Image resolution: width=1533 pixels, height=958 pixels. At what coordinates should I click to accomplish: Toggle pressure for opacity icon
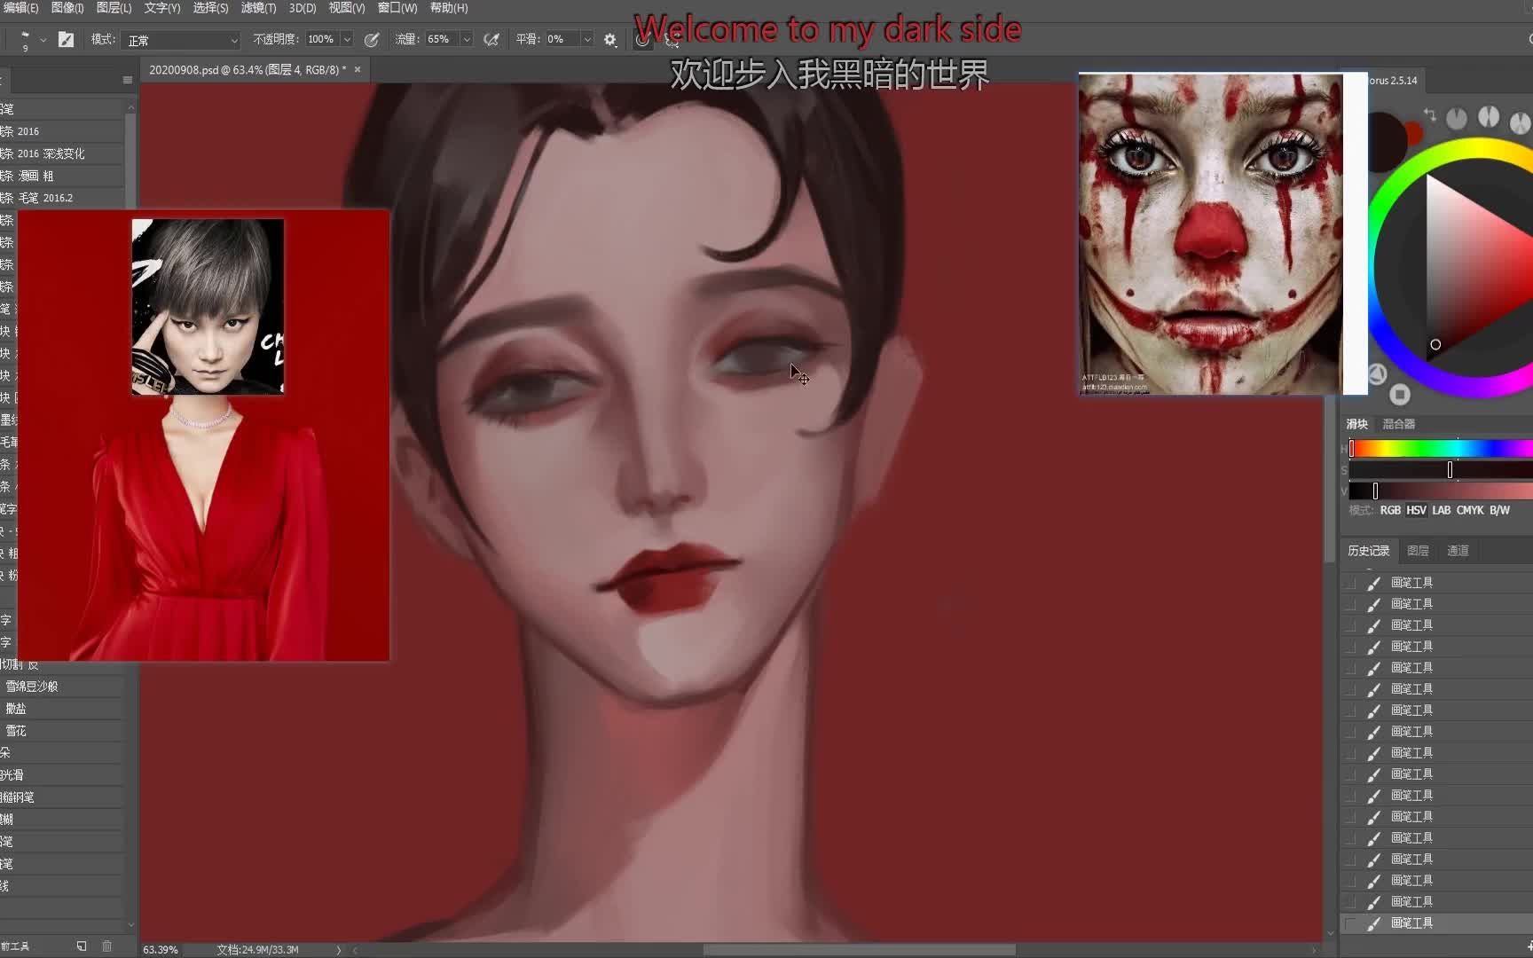tap(372, 39)
